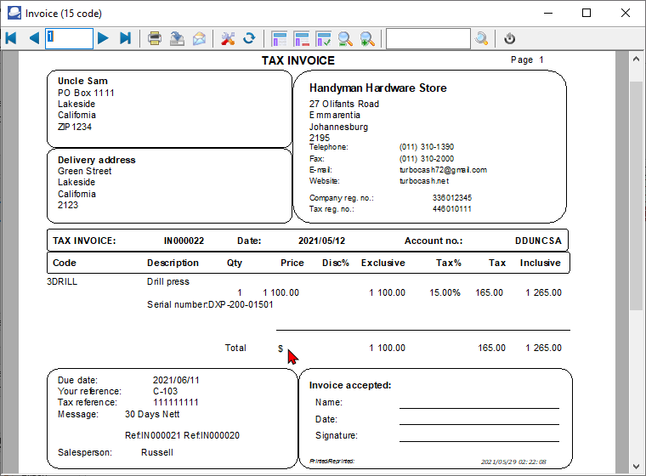Go to the first page
Screen dimensions: 646x476
click(11, 38)
